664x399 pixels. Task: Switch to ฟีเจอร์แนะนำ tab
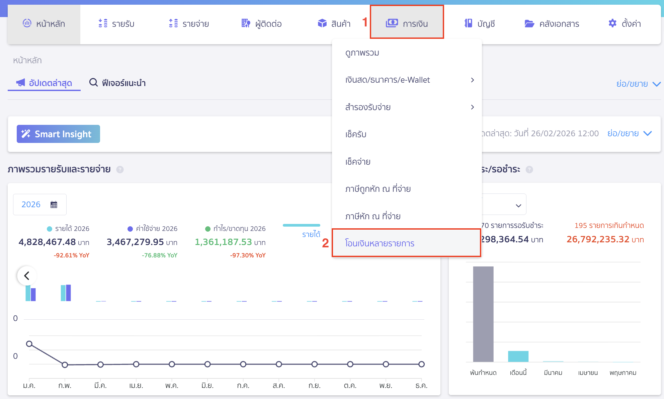pos(117,83)
